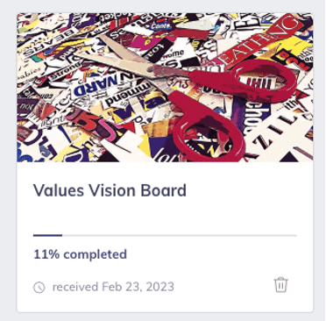Click the unfilled gray part of progress bar
This screenshot has width=326, height=321.
180,235
